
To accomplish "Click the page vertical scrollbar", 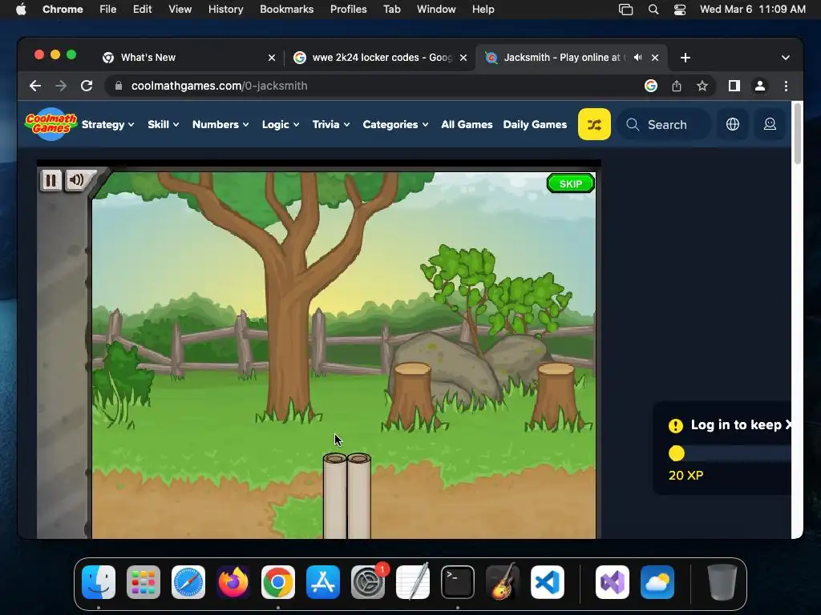I will pos(798,134).
